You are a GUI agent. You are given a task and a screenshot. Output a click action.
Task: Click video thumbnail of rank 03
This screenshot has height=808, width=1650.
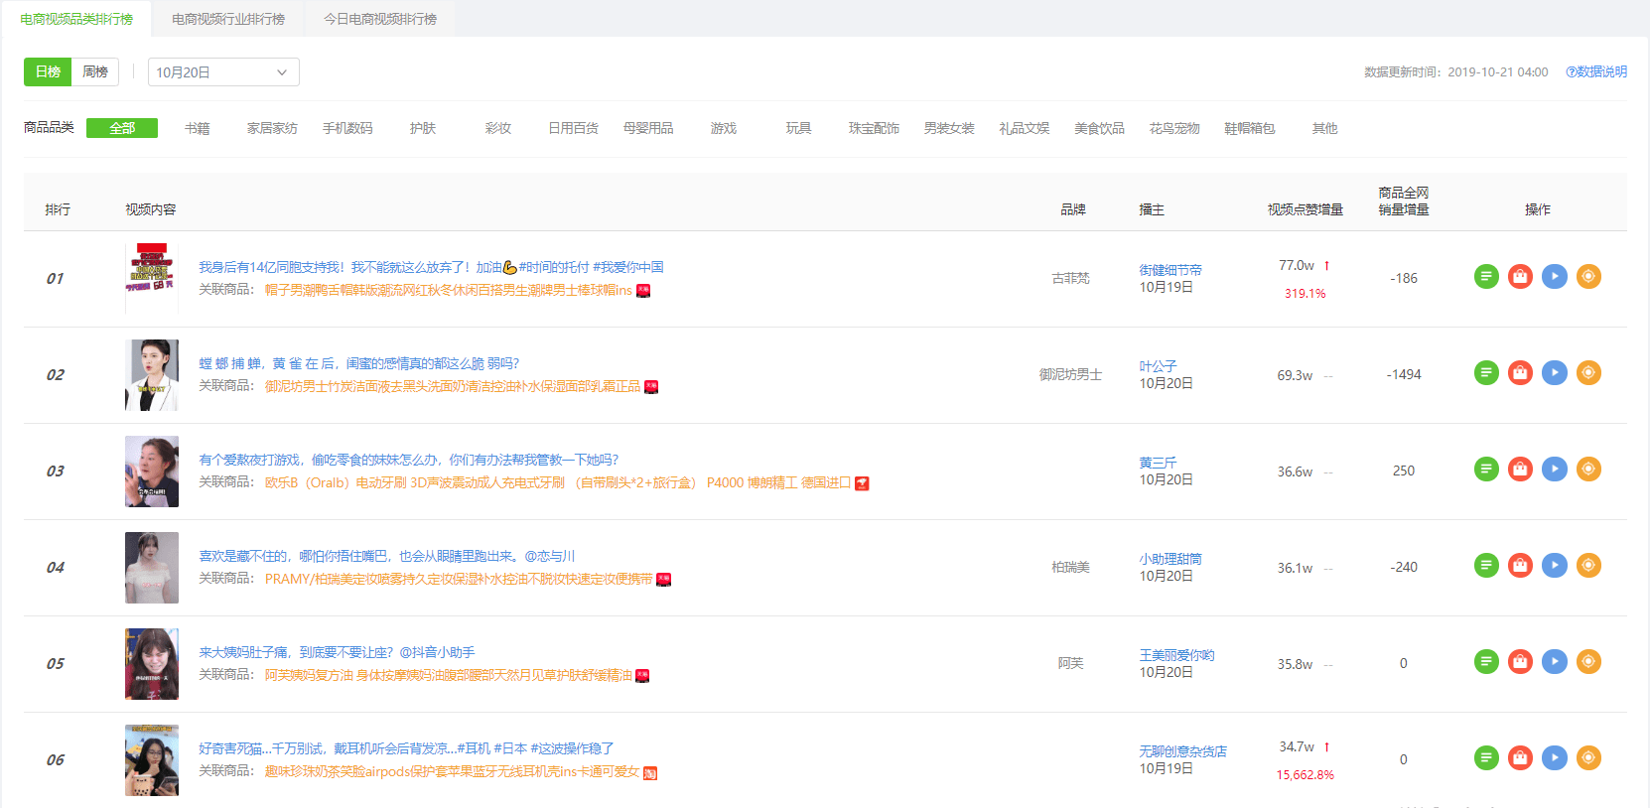coord(152,471)
